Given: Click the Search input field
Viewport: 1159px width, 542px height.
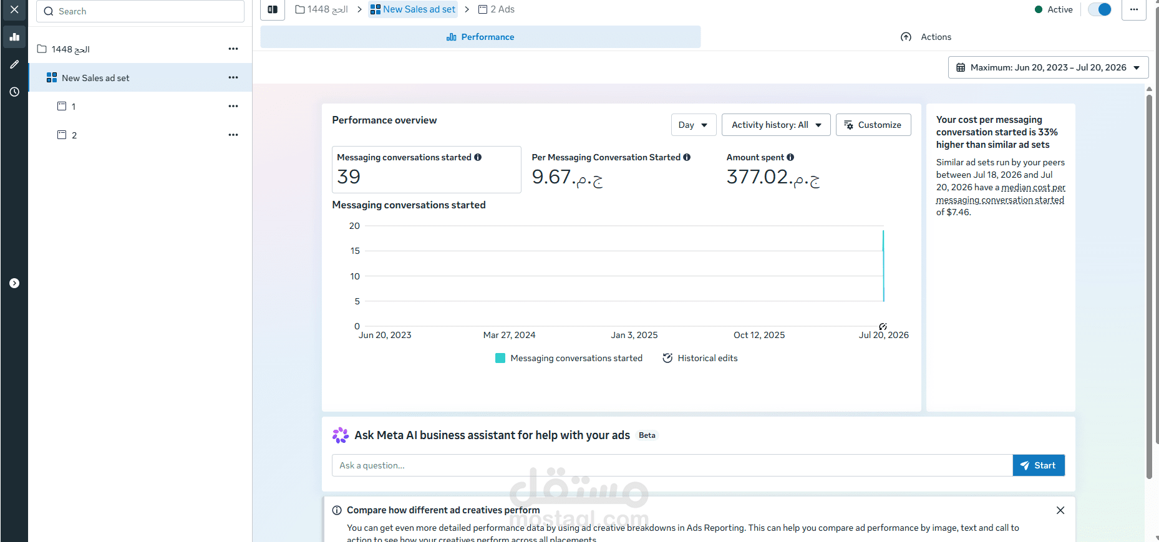Looking at the screenshot, I should 140,11.
